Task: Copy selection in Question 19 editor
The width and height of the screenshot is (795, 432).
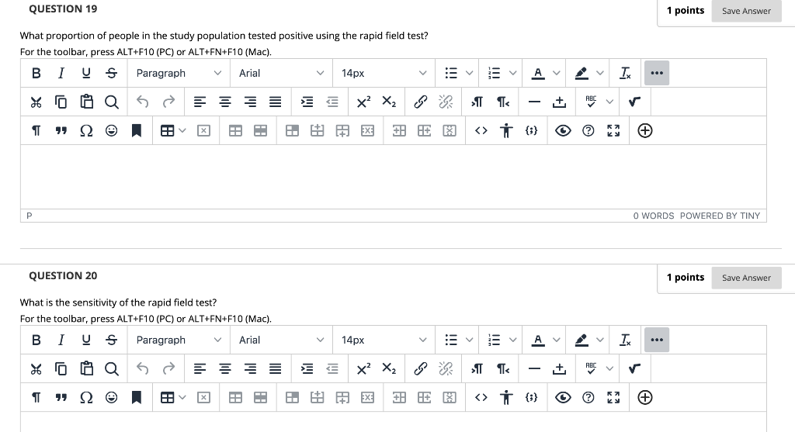Action: [61, 102]
